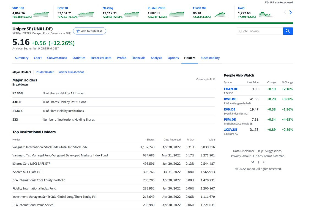Open the Gold commodity link
Image resolution: width=330 pixels, height=210 pixels.
click(x=241, y=8)
